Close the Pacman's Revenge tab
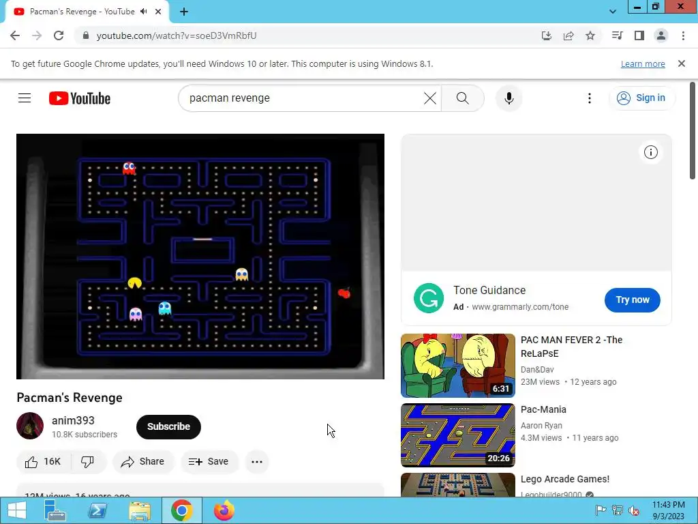Viewport: 698px width, 524px height. [x=158, y=12]
